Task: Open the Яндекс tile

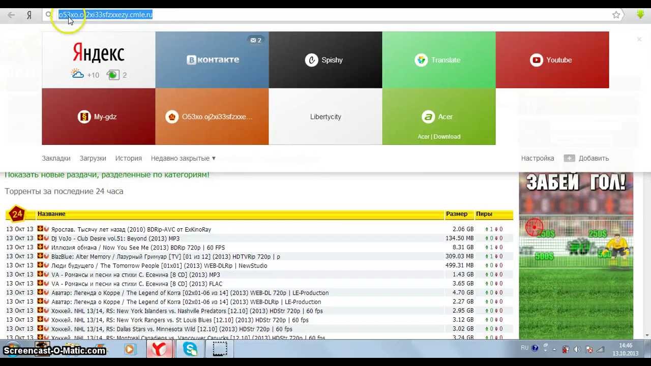Action: pos(99,60)
